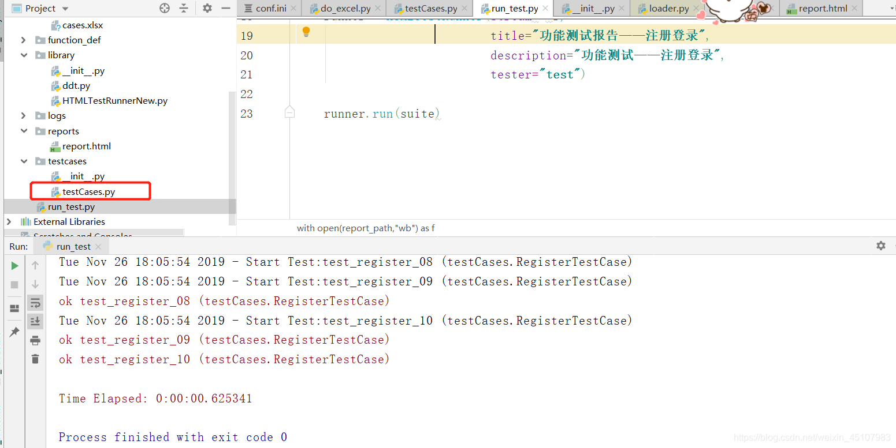Close the run_test.py editor tab
896x448 pixels.
pyautogui.click(x=545, y=9)
